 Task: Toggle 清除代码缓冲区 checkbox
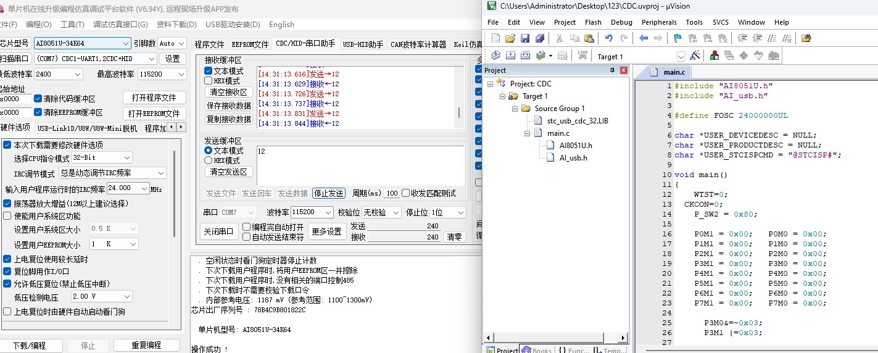click(38, 99)
